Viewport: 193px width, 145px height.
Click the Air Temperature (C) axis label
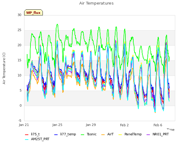[4, 69]
